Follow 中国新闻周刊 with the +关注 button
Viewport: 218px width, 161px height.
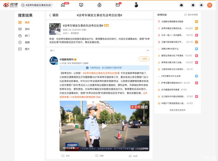pyautogui.click(x=144, y=59)
